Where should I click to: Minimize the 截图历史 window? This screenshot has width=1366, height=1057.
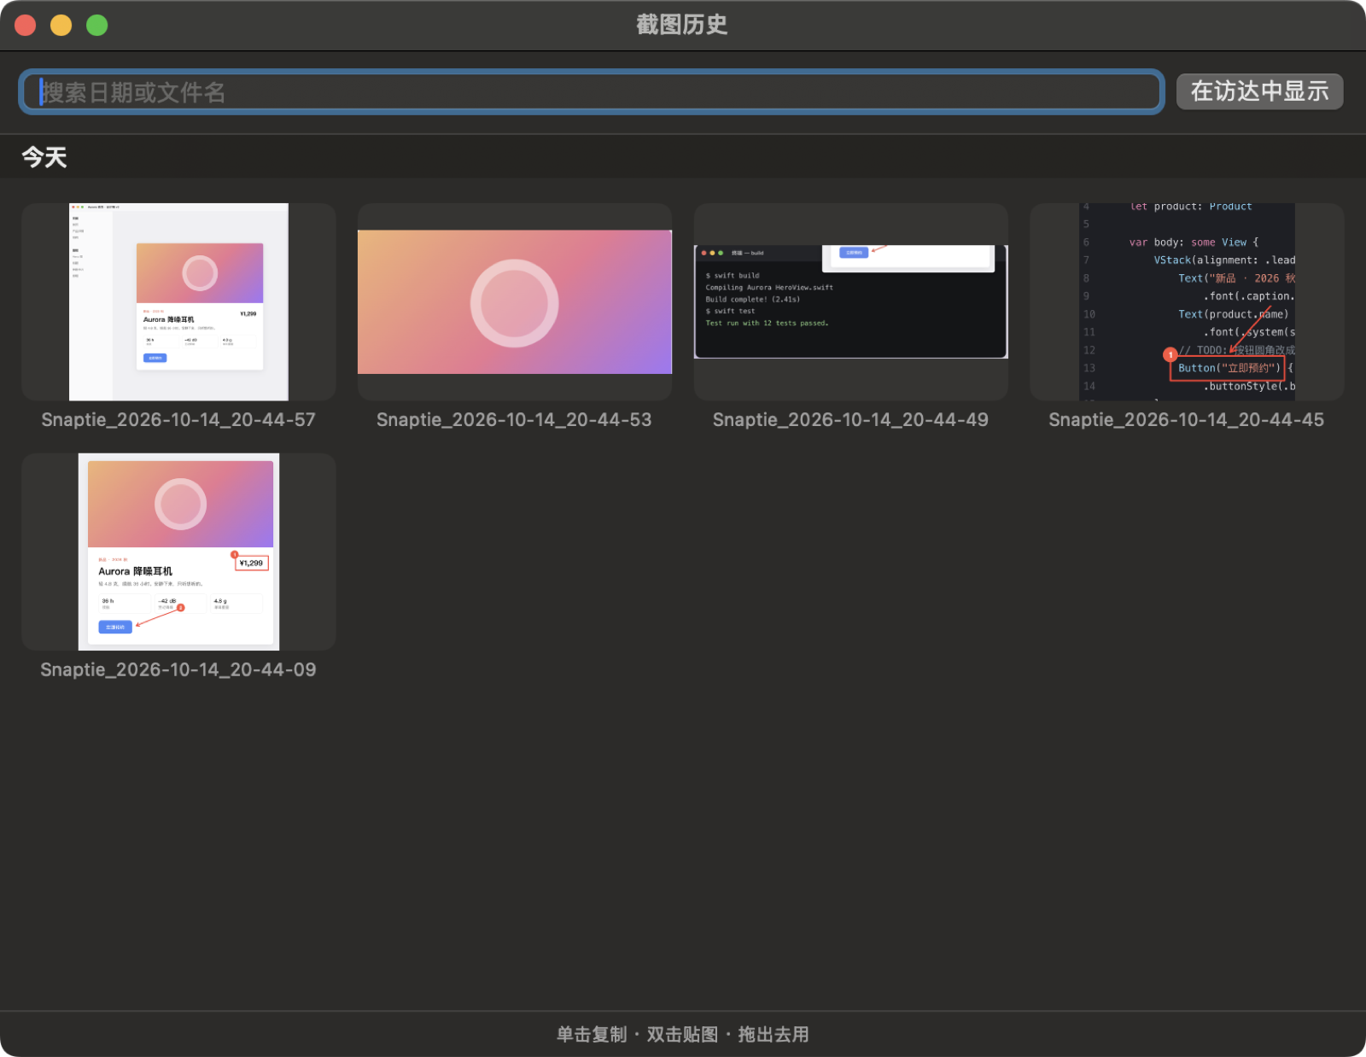click(x=61, y=26)
